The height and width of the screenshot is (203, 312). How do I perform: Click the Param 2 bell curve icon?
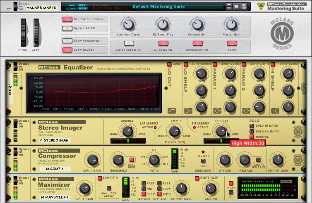pyautogui.click(x=246, y=111)
